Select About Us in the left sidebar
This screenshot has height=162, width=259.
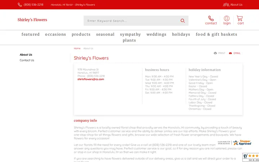click(26, 55)
